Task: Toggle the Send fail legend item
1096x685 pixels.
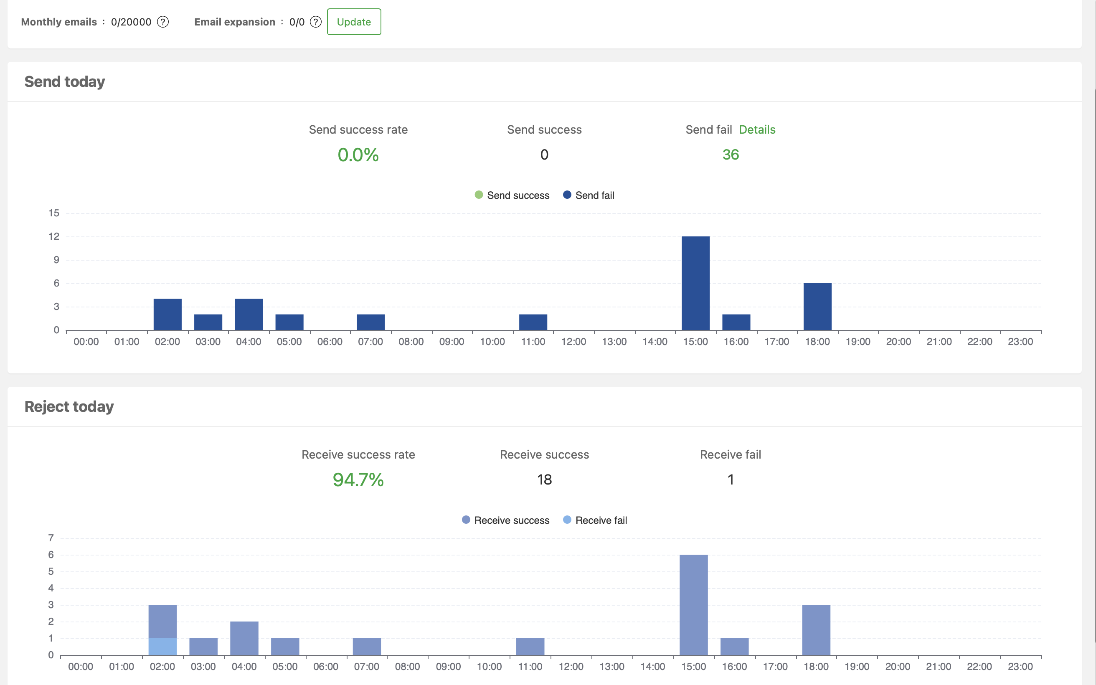Action: [589, 195]
